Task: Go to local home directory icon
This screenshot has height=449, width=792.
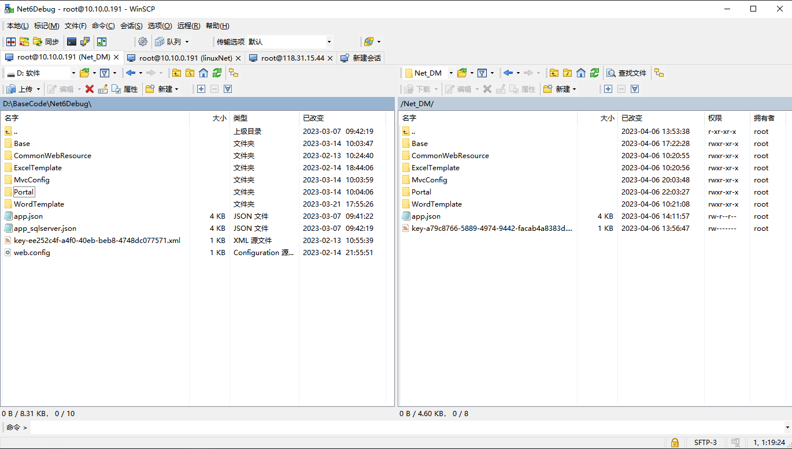Action: point(203,73)
